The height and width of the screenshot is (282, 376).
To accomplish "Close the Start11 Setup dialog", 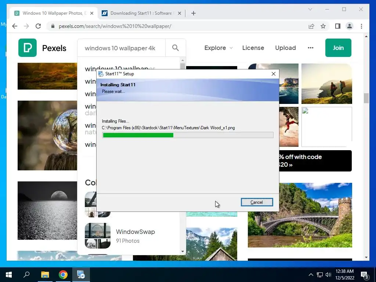I will [x=273, y=74].
